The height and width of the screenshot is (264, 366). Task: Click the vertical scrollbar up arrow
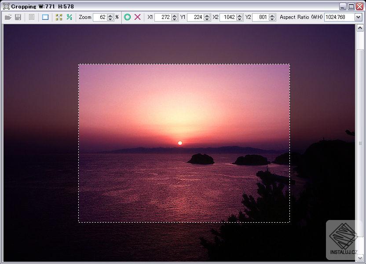click(x=360, y=28)
